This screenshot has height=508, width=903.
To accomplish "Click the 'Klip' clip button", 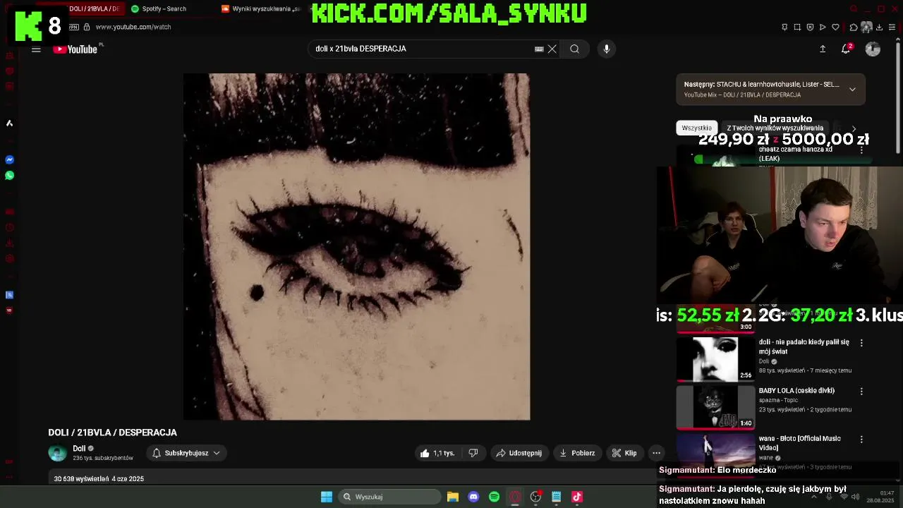I will click(624, 453).
